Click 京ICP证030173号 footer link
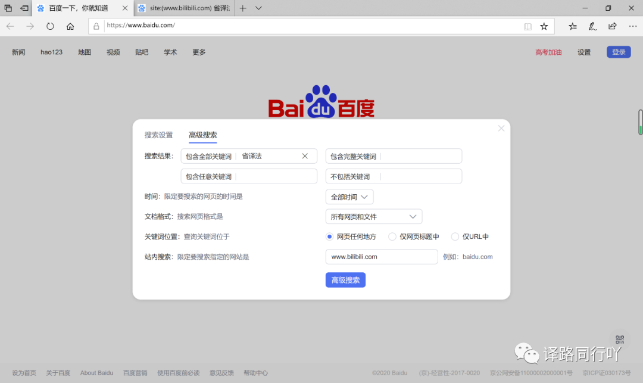 click(x=607, y=373)
